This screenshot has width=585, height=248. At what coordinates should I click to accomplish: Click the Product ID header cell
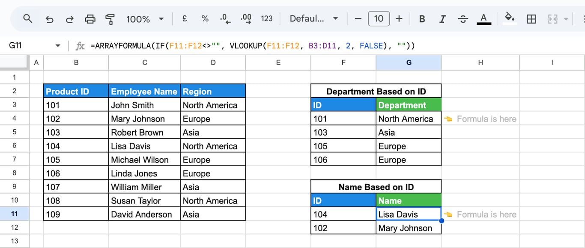(x=76, y=91)
